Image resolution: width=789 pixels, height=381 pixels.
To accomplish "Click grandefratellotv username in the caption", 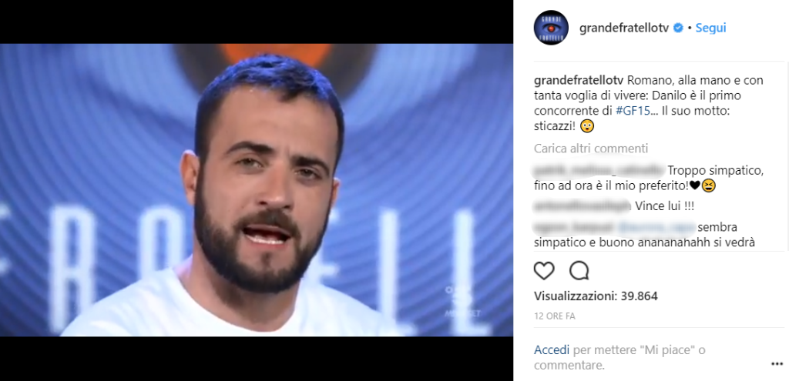I will pyautogui.click(x=579, y=80).
